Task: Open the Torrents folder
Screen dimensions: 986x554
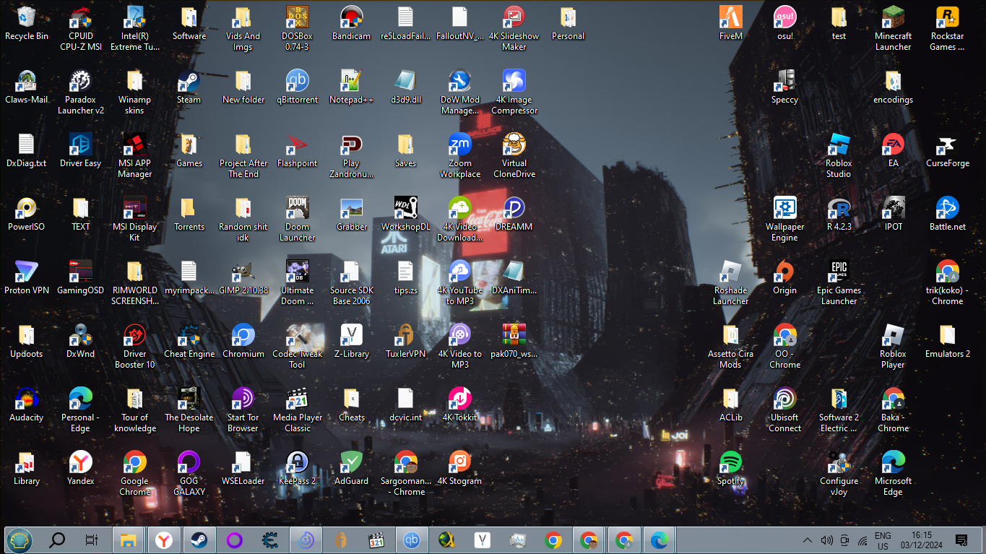Action: 189,215
